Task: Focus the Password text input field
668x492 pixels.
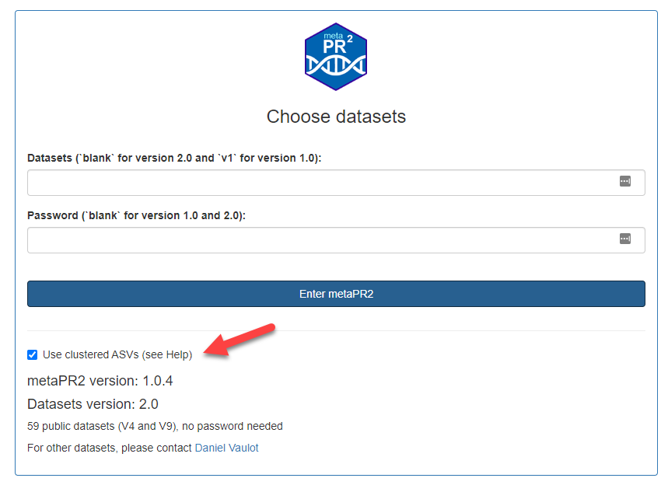Action: [336, 240]
